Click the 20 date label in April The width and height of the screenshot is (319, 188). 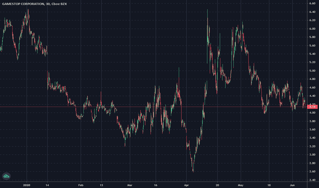tap(217, 185)
